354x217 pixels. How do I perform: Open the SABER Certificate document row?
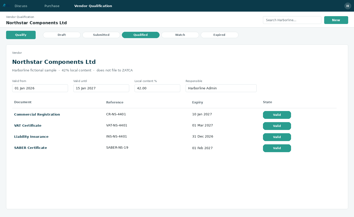174,148
